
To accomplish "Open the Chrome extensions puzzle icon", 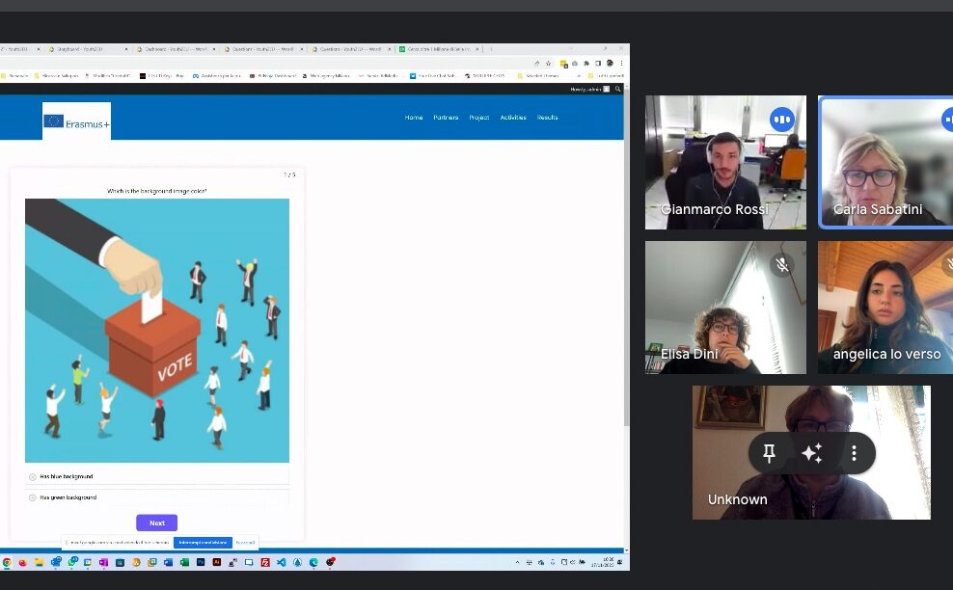I will coord(585,64).
